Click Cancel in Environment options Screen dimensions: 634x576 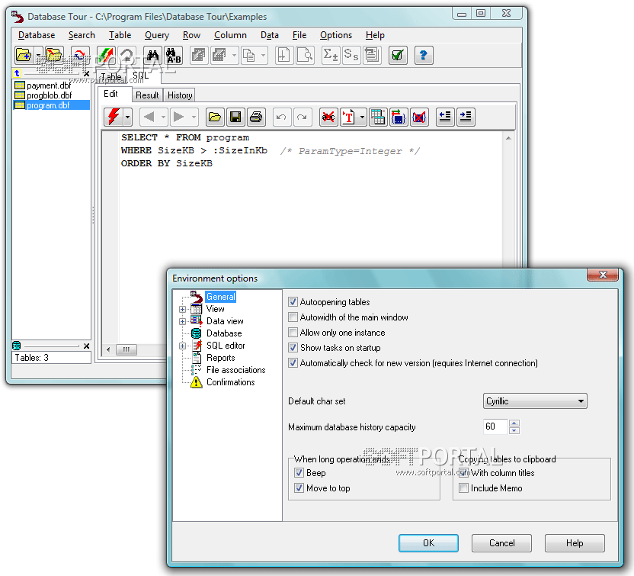coord(501,542)
